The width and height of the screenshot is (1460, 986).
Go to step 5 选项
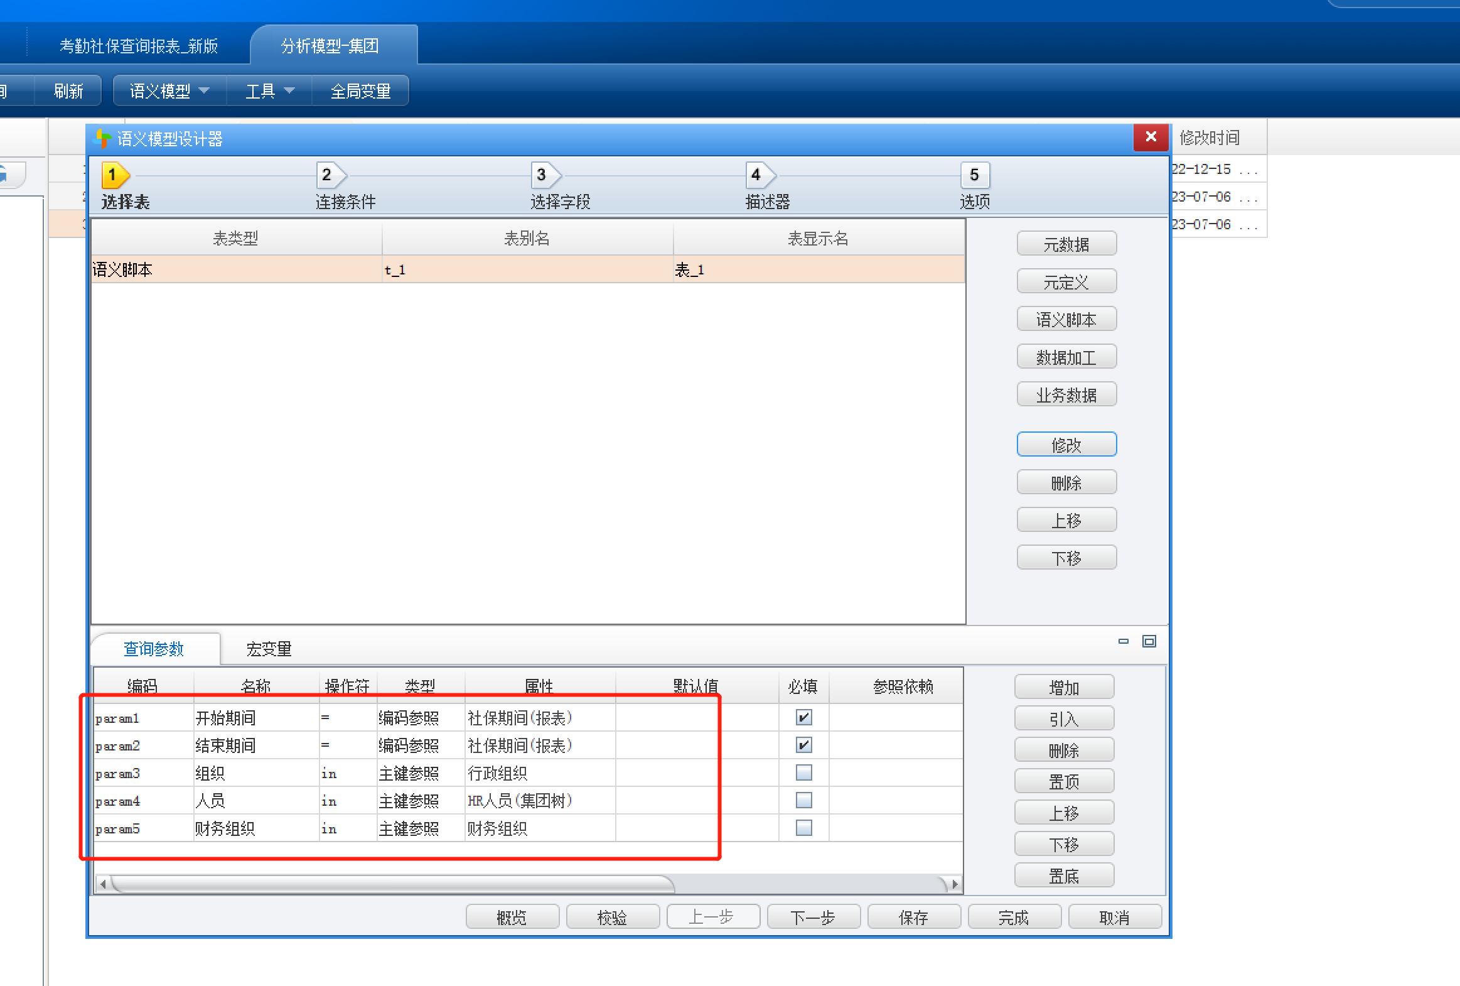[x=974, y=175]
